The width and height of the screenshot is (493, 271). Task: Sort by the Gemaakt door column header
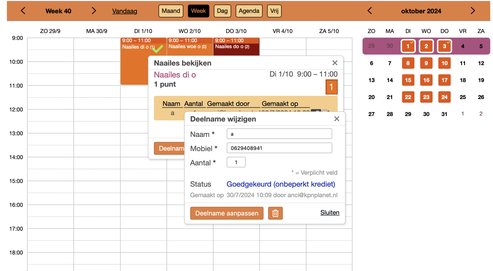[228, 104]
